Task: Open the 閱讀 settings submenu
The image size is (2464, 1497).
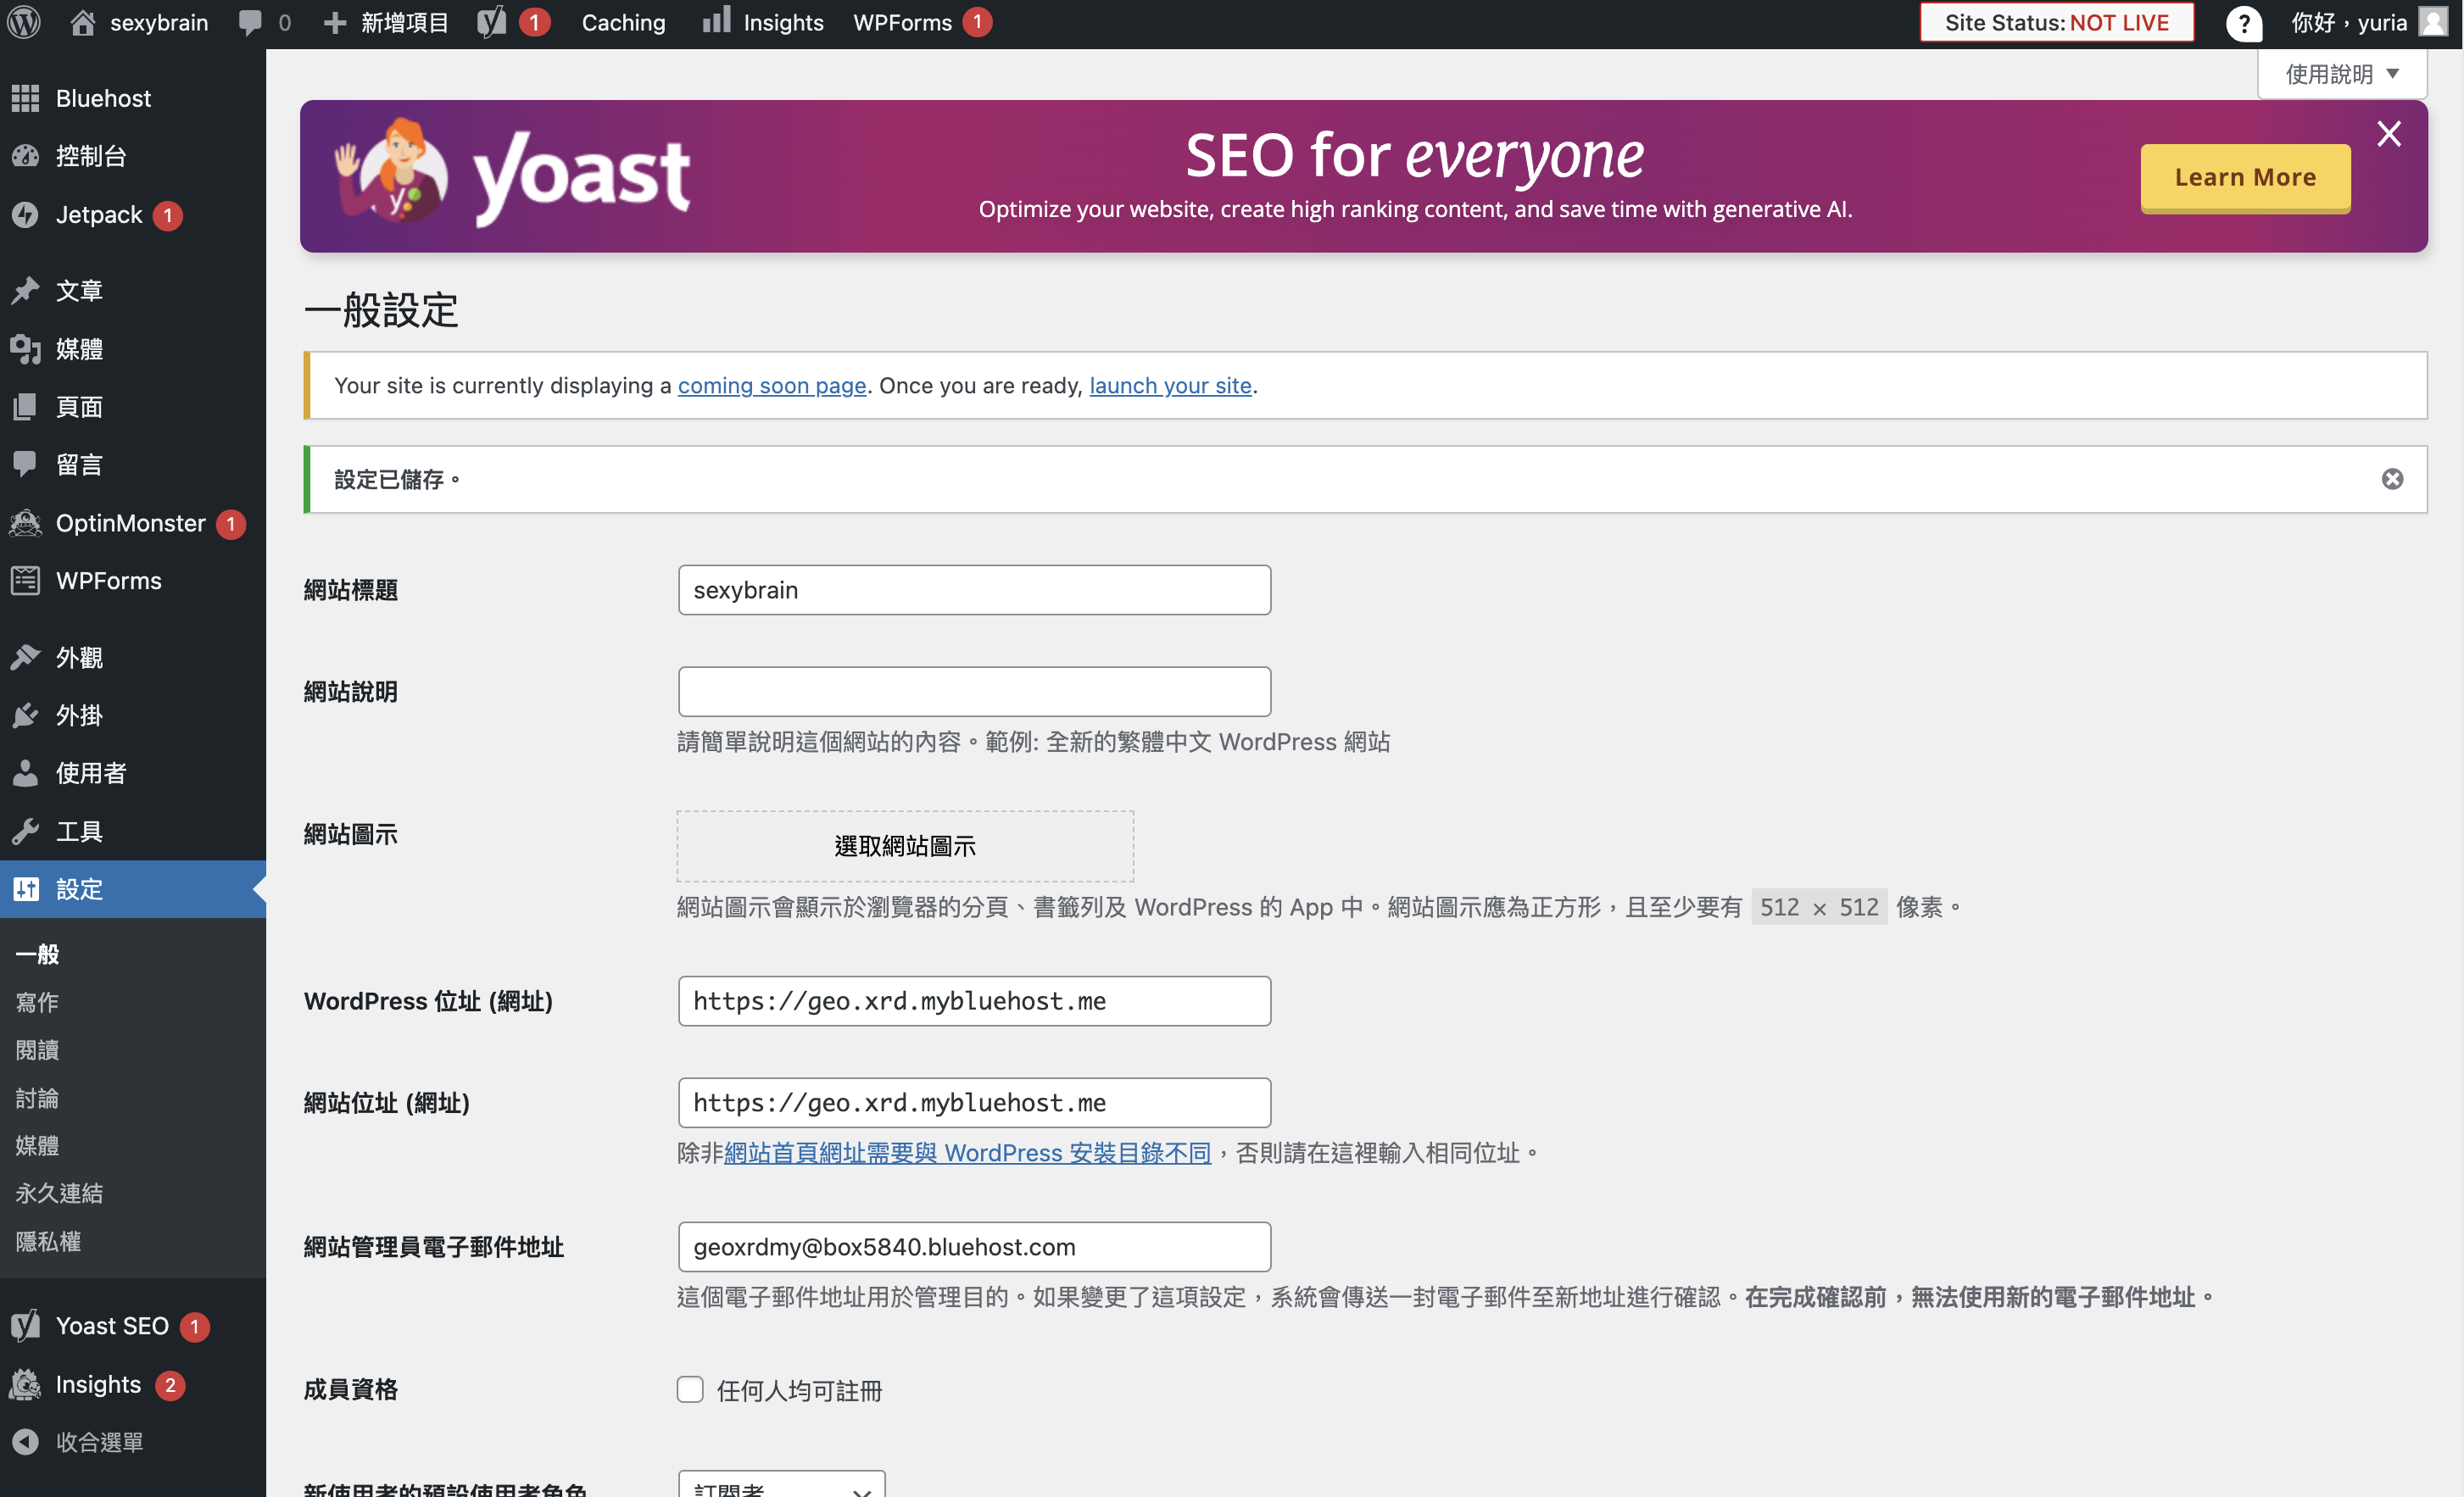Action: 37,1049
